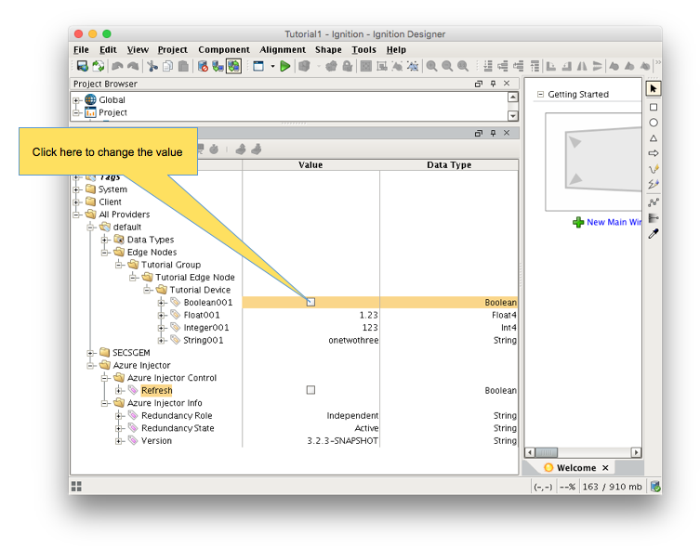Collapse the Getting Started section
700x560 pixels.
[x=539, y=95]
